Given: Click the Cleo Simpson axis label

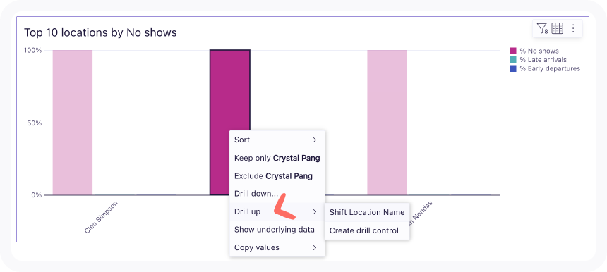Looking at the screenshot, I should 101,217.
